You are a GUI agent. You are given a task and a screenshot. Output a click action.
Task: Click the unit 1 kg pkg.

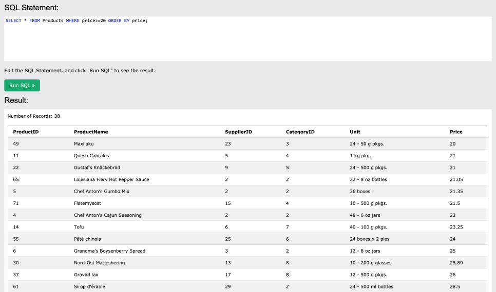coord(360,156)
